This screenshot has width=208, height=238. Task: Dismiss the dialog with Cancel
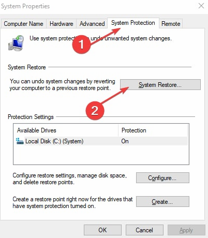pyautogui.click(x=144, y=230)
